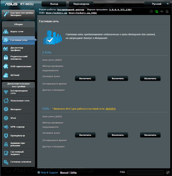172x176 pixels.
Task: Open Родительский контроль menu item
Action: coord(18,58)
